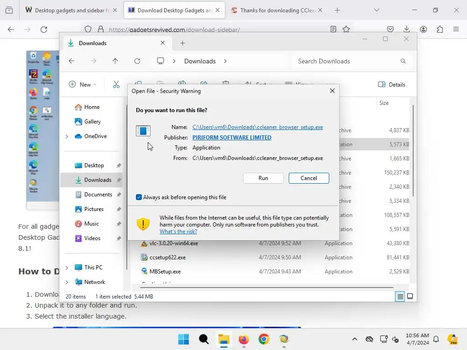Switch Explorer to details list view
Screen dimensions: 467x350
click(x=400, y=296)
